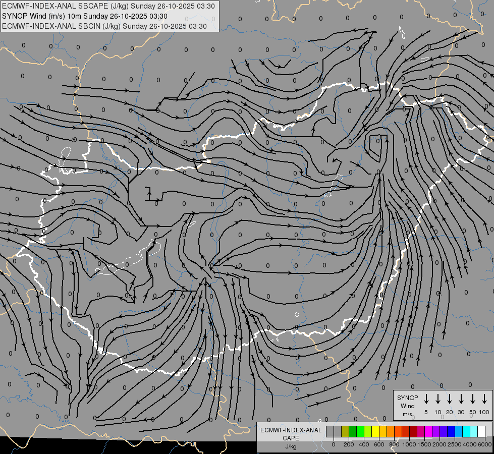Click the J/kg unit label in legend

tap(291, 446)
